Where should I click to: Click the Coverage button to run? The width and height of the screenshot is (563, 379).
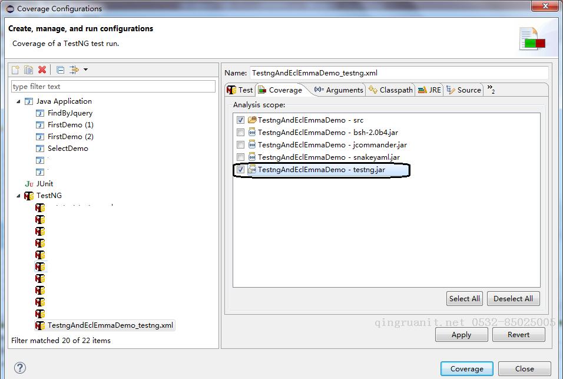467,368
